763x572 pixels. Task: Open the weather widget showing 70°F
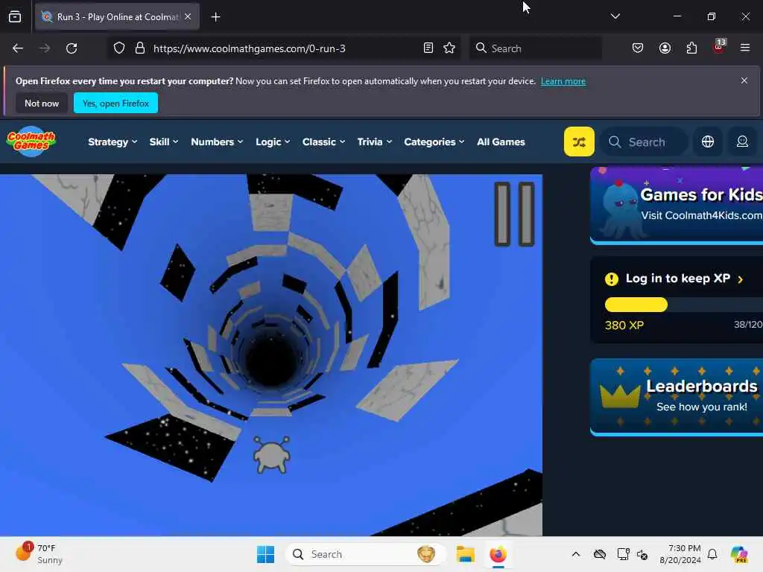coord(39,553)
